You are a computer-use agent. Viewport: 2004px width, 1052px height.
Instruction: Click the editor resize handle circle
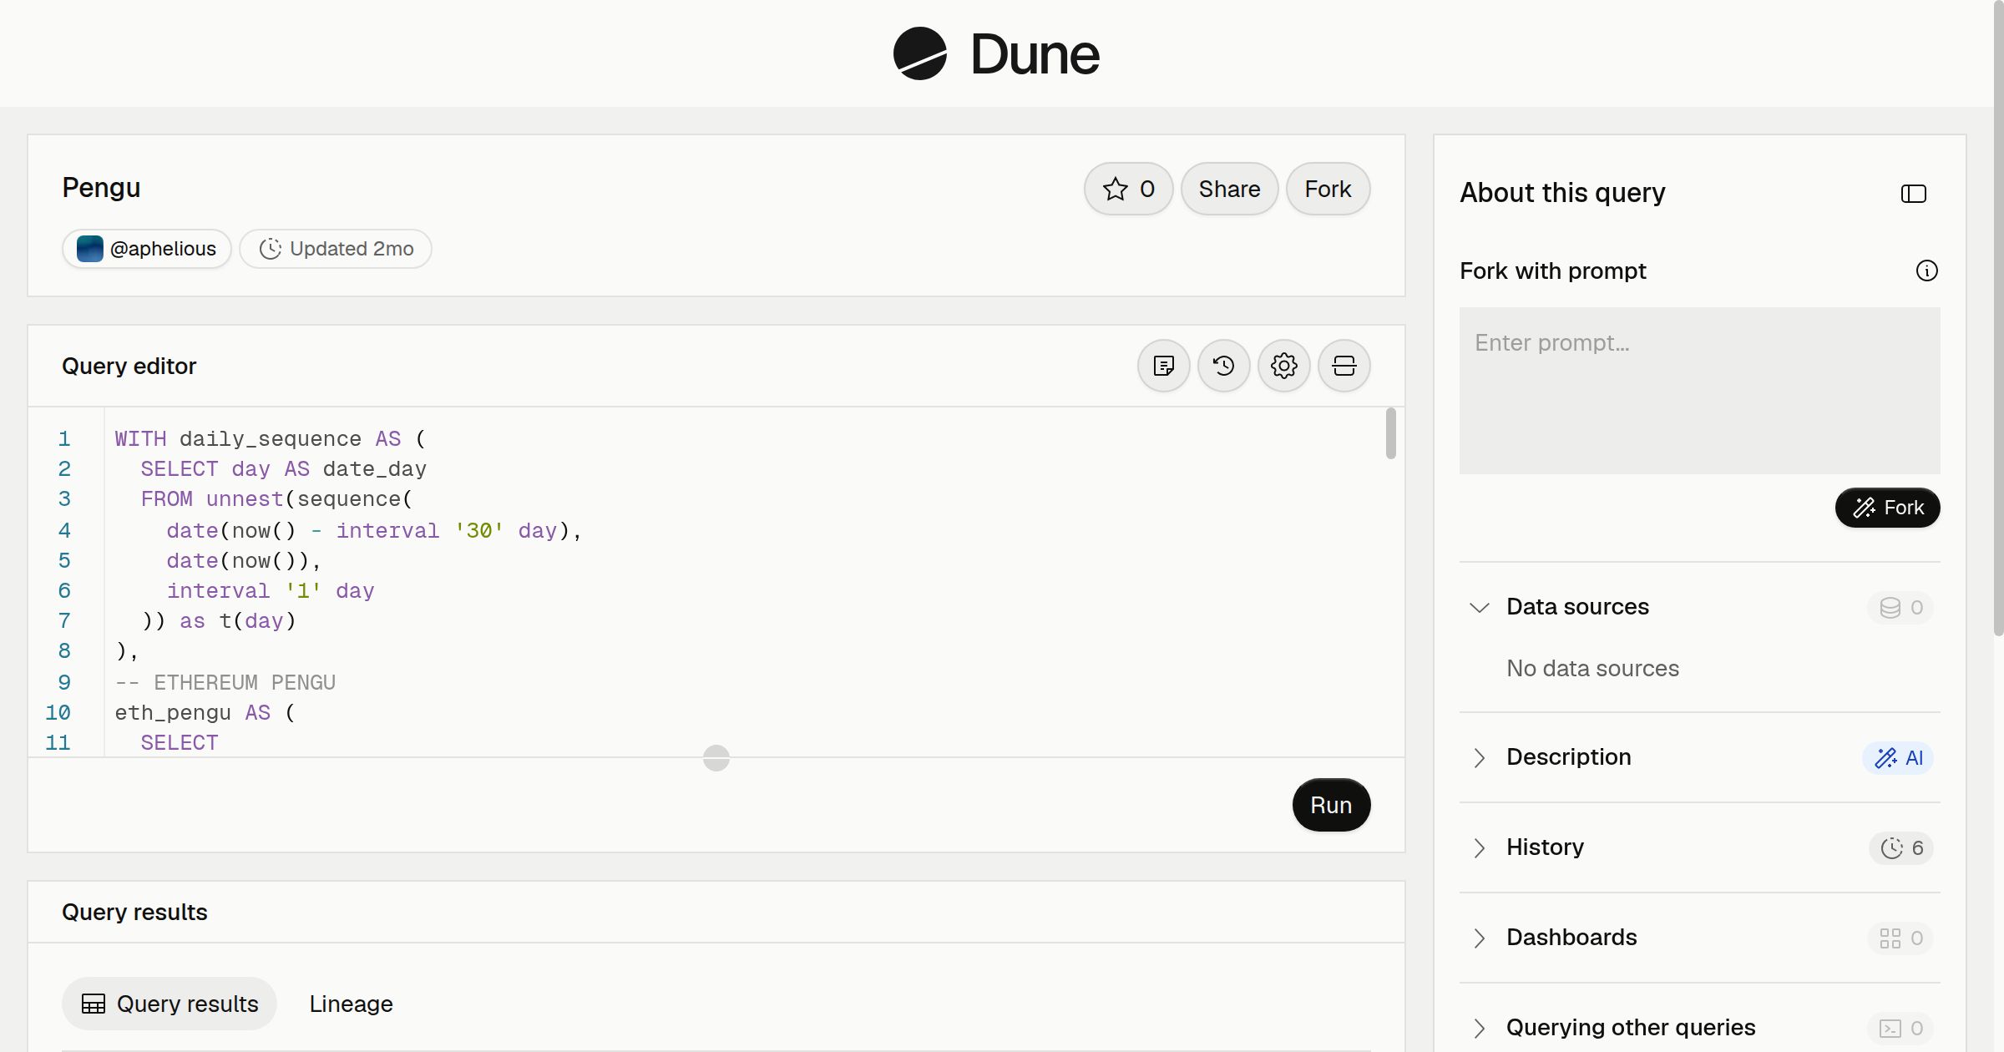[x=716, y=758]
